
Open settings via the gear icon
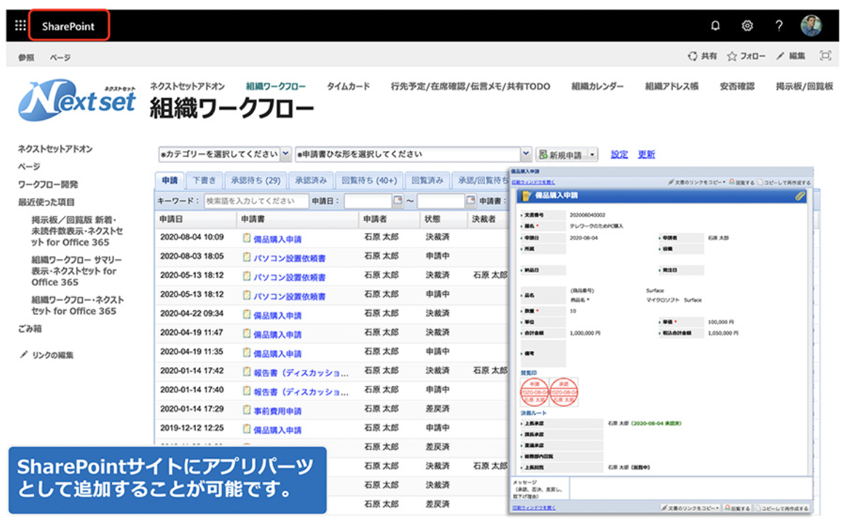coord(747,26)
